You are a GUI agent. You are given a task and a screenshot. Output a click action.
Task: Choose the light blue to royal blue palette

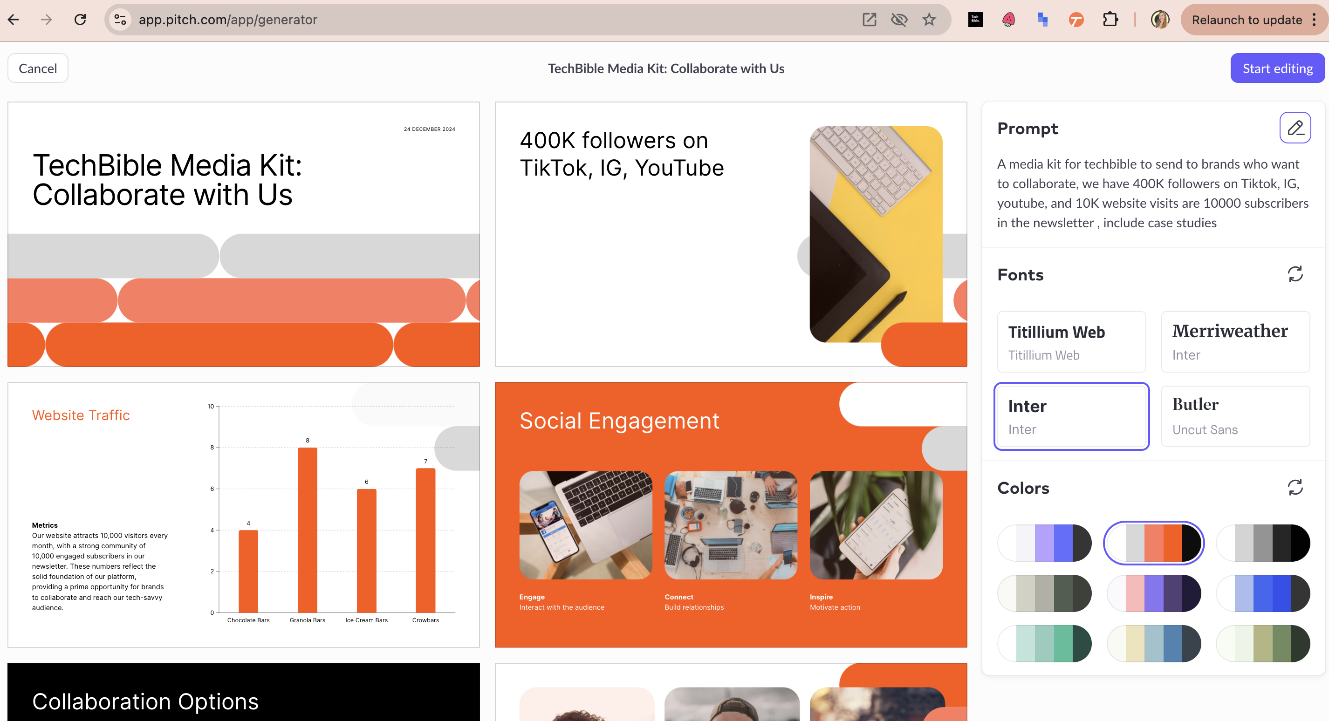tap(1263, 593)
